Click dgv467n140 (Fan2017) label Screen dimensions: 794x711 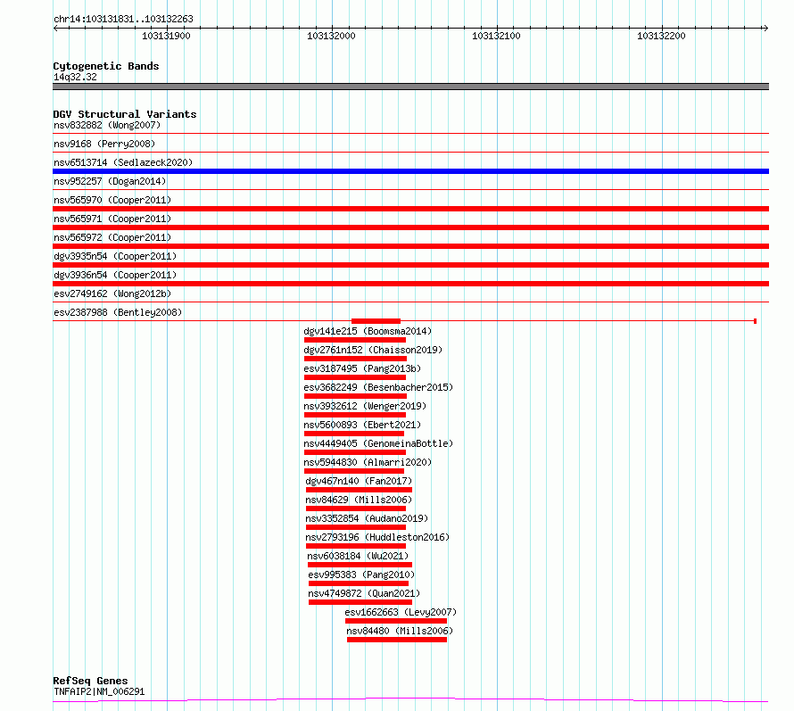[359, 481]
